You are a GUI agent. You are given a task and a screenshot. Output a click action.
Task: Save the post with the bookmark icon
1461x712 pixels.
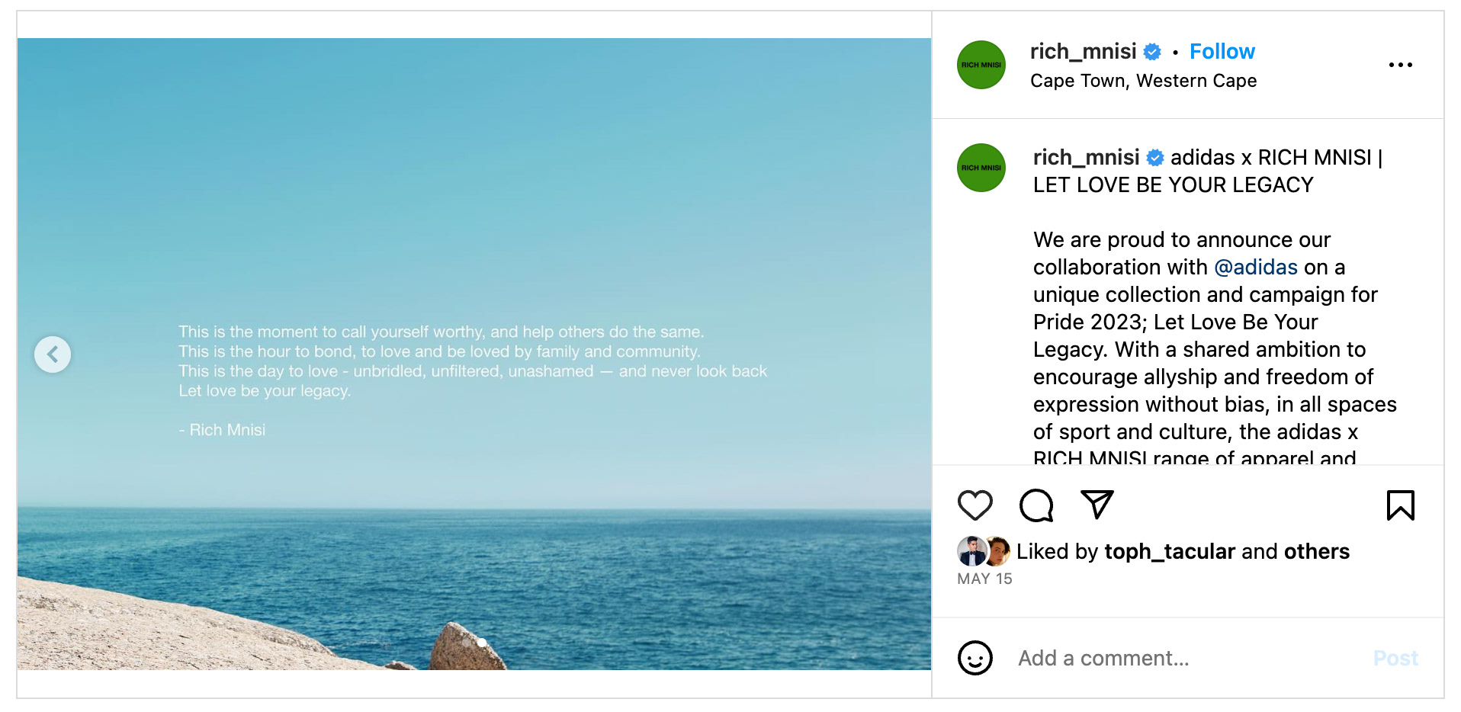click(1400, 505)
